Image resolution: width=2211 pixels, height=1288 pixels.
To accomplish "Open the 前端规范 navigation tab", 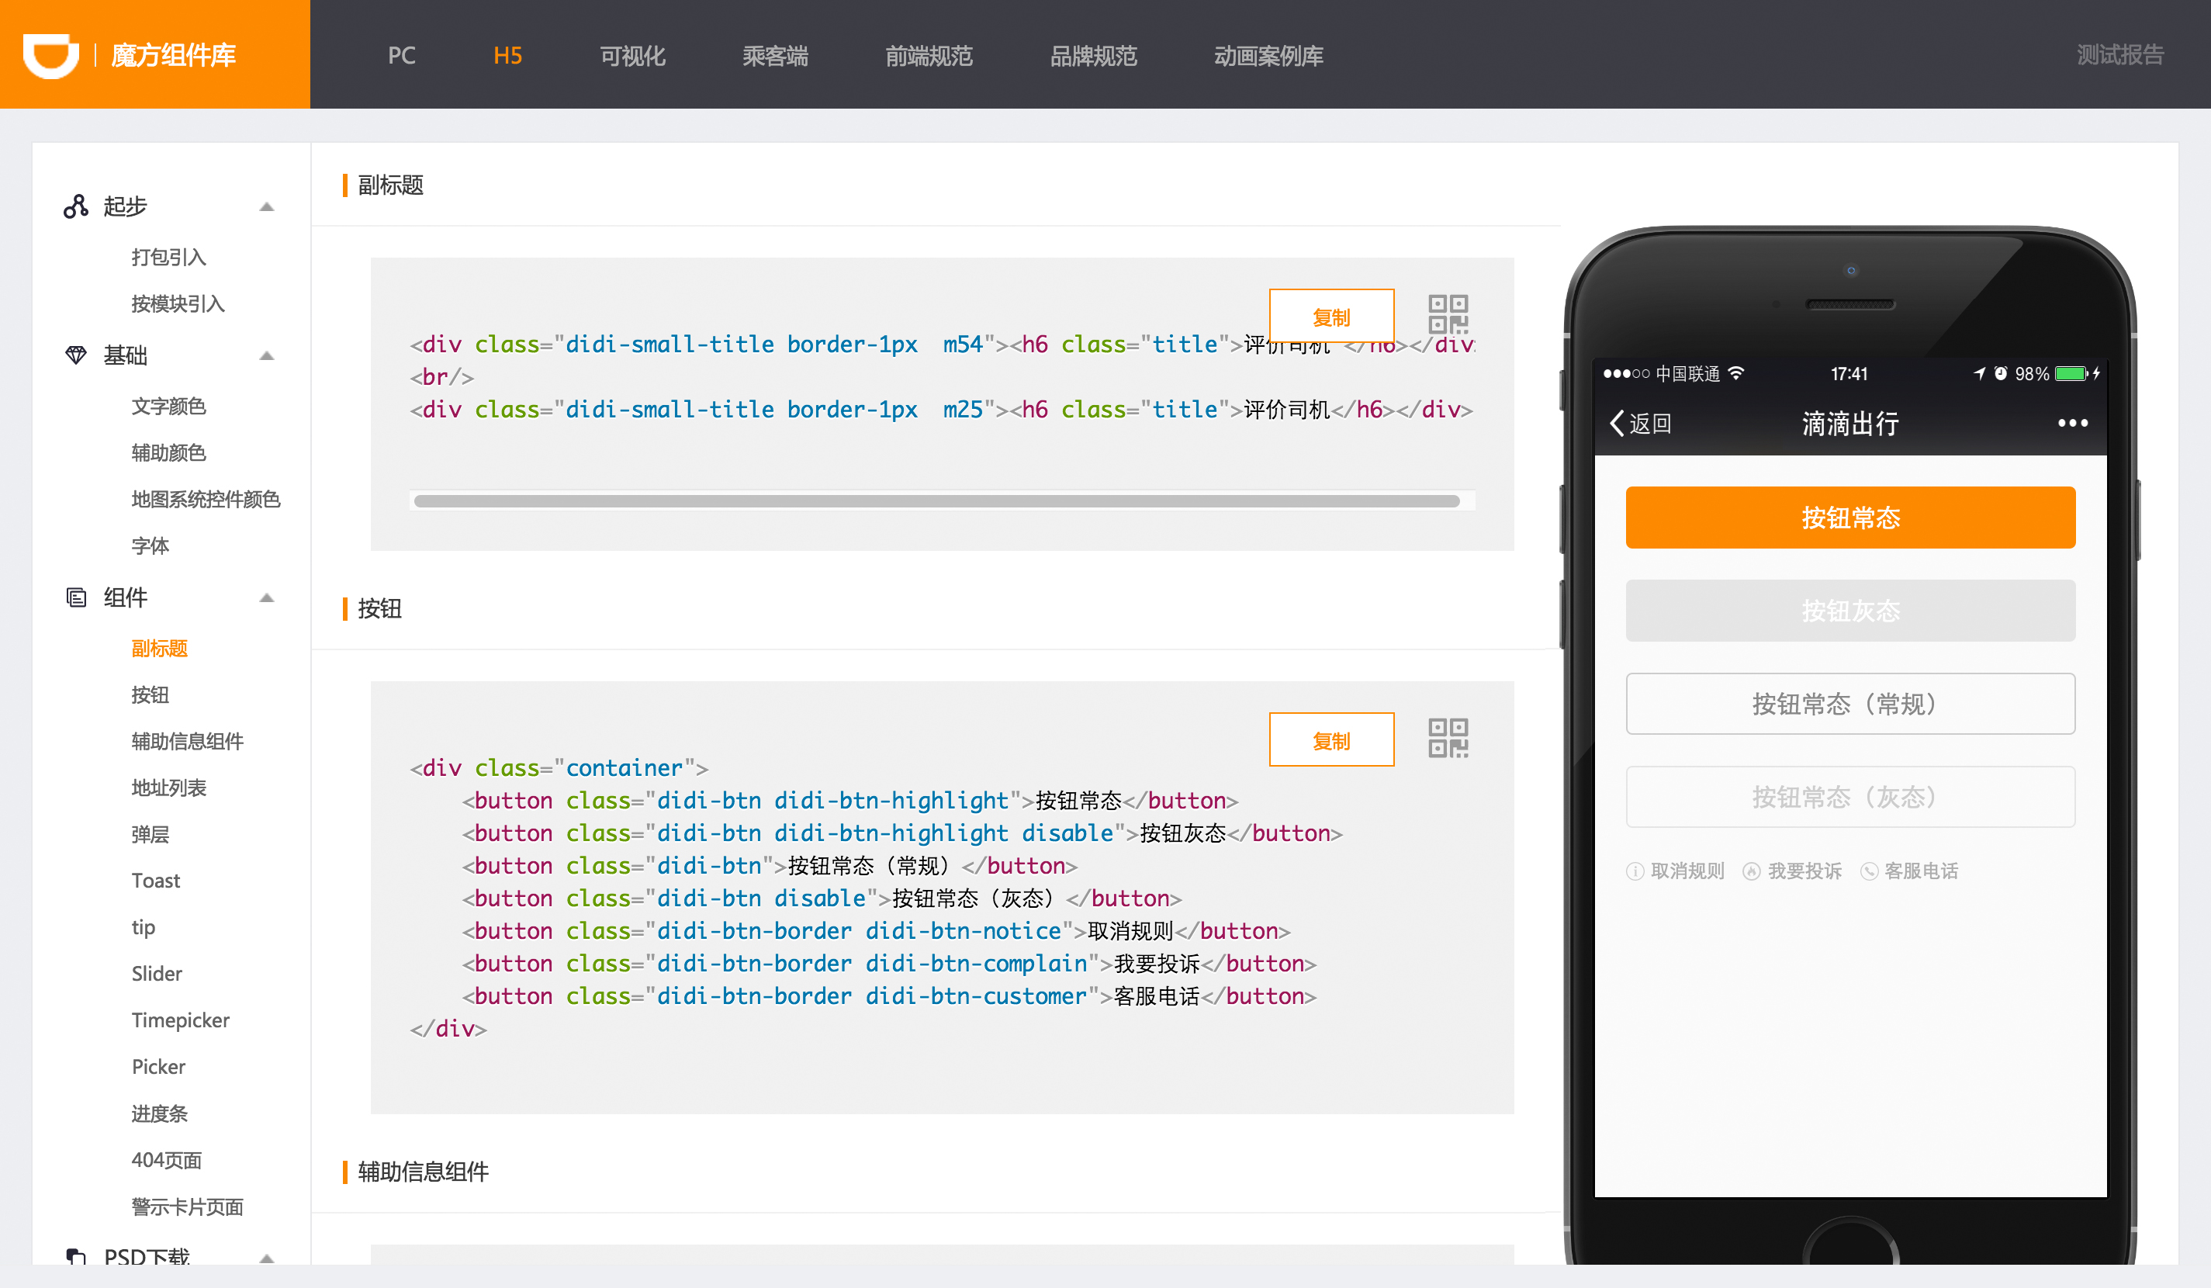I will click(929, 55).
